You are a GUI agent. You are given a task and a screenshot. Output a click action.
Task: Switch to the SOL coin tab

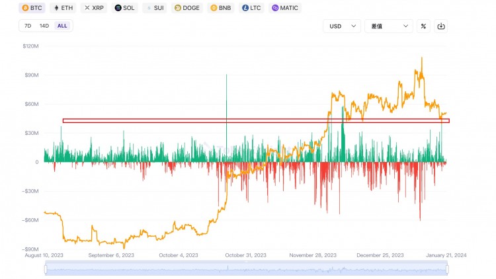pos(124,8)
